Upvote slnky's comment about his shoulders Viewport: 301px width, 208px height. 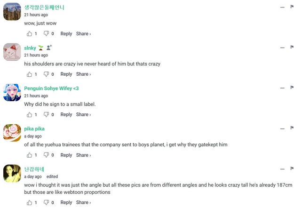(30, 74)
